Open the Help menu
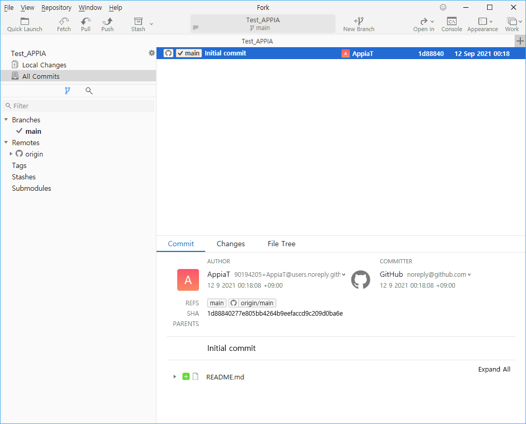 [116, 7]
